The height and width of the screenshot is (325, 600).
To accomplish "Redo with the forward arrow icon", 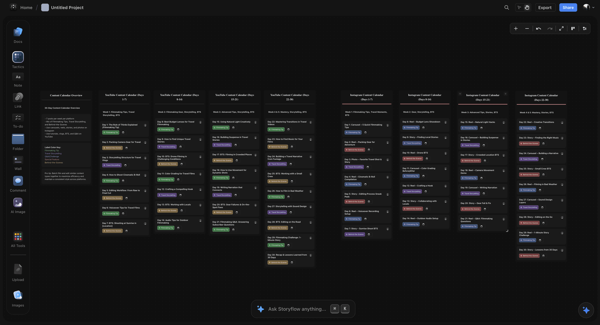I will (x=550, y=29).
